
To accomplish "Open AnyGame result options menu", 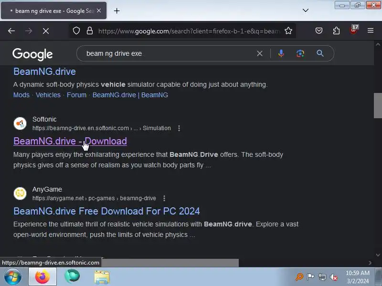I will tap(164, 198).
